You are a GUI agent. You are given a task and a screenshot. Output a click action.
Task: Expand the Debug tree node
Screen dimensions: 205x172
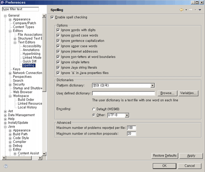(10, 146)
